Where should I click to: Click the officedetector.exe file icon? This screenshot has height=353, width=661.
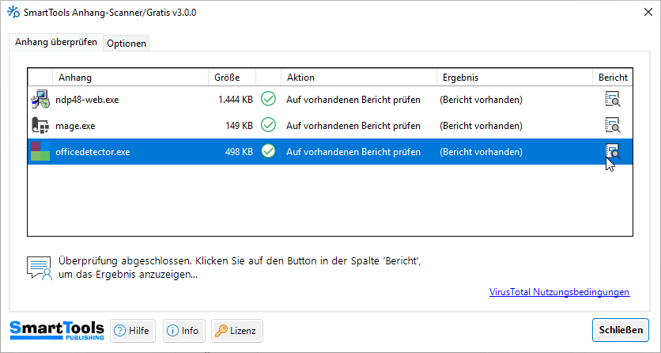(40, 151)
